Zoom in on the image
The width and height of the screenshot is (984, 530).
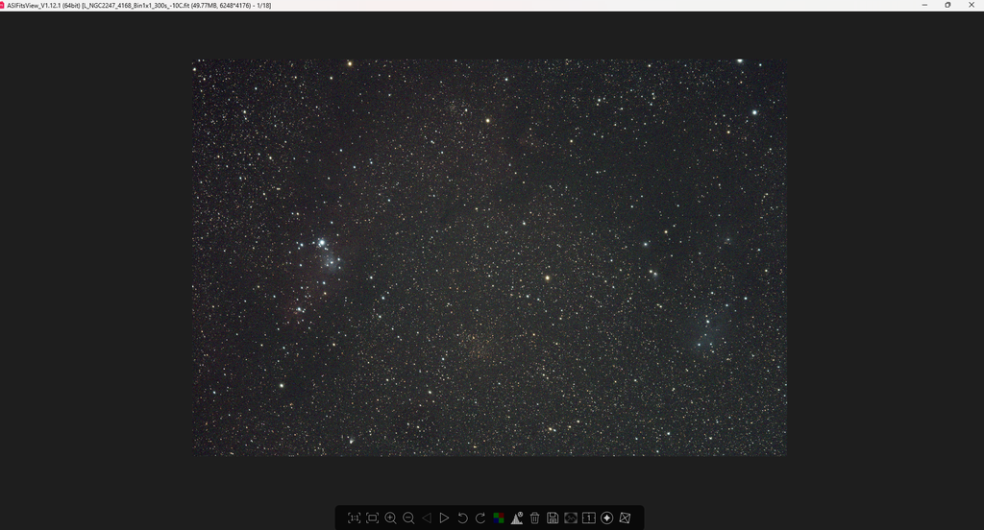390,518
